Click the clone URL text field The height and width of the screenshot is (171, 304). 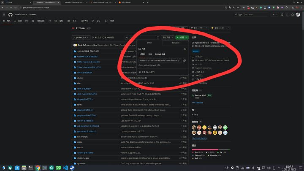coord(160,60)
